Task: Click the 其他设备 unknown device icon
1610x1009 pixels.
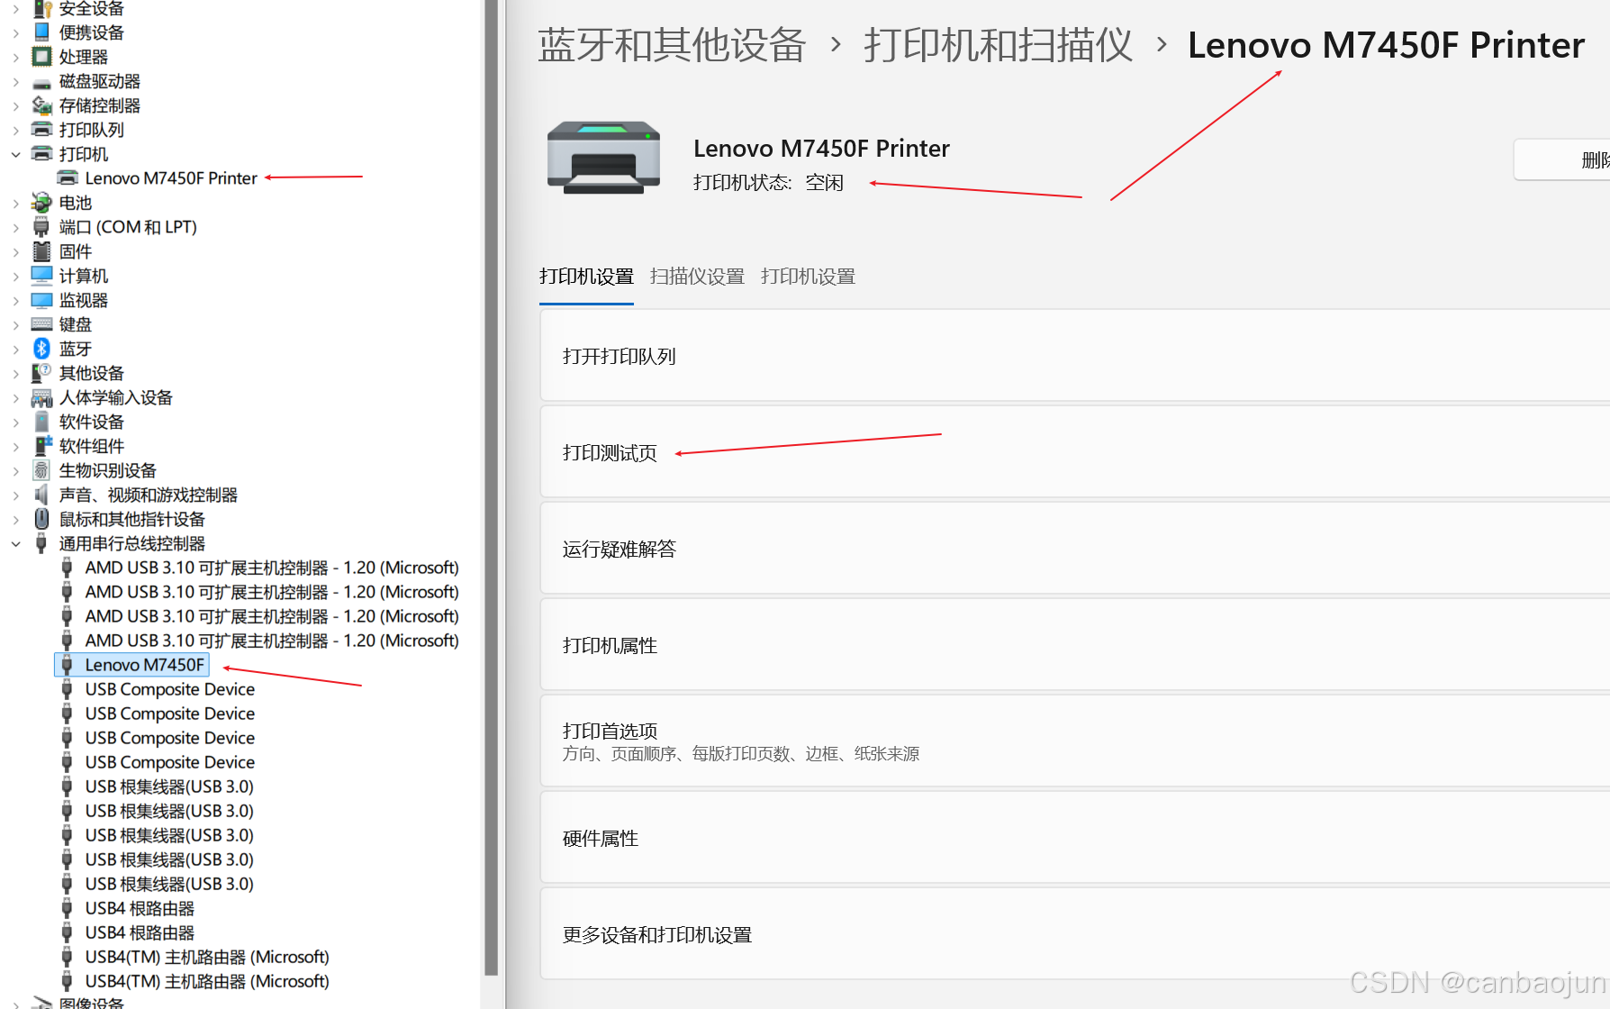Action: [x=41, y=373]
